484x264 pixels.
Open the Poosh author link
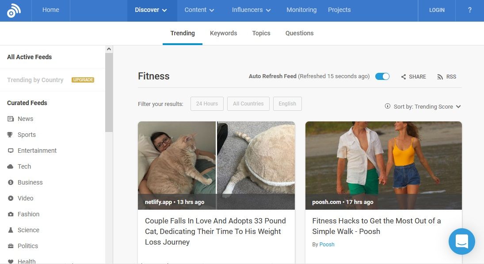click(x=327, y=244)
